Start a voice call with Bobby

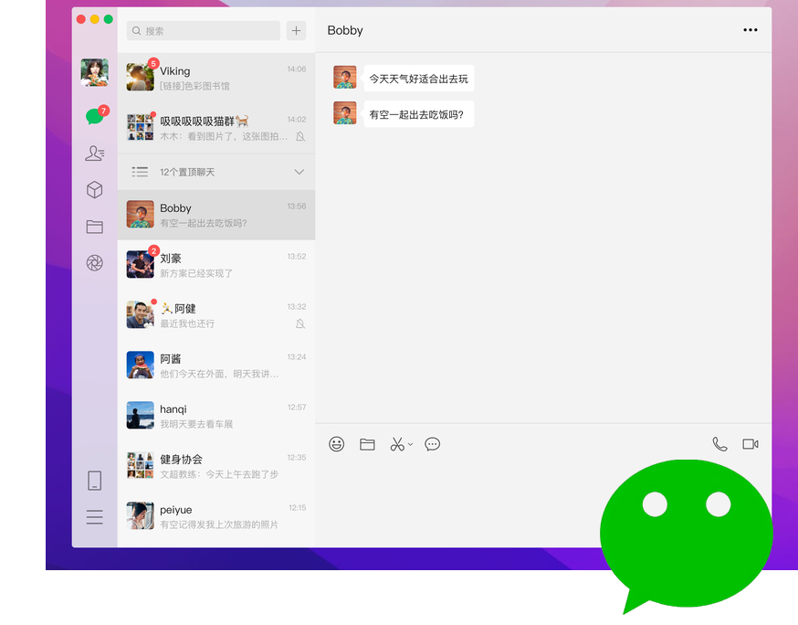click(719, 444)
